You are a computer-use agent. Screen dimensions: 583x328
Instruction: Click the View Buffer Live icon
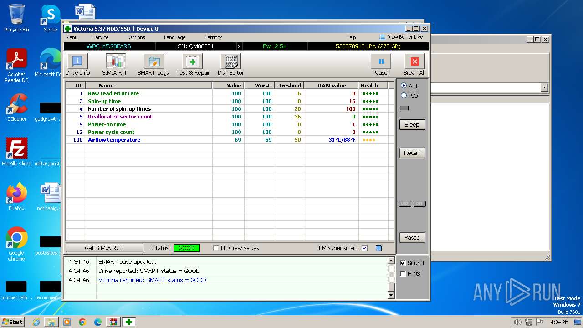[382, 37]
